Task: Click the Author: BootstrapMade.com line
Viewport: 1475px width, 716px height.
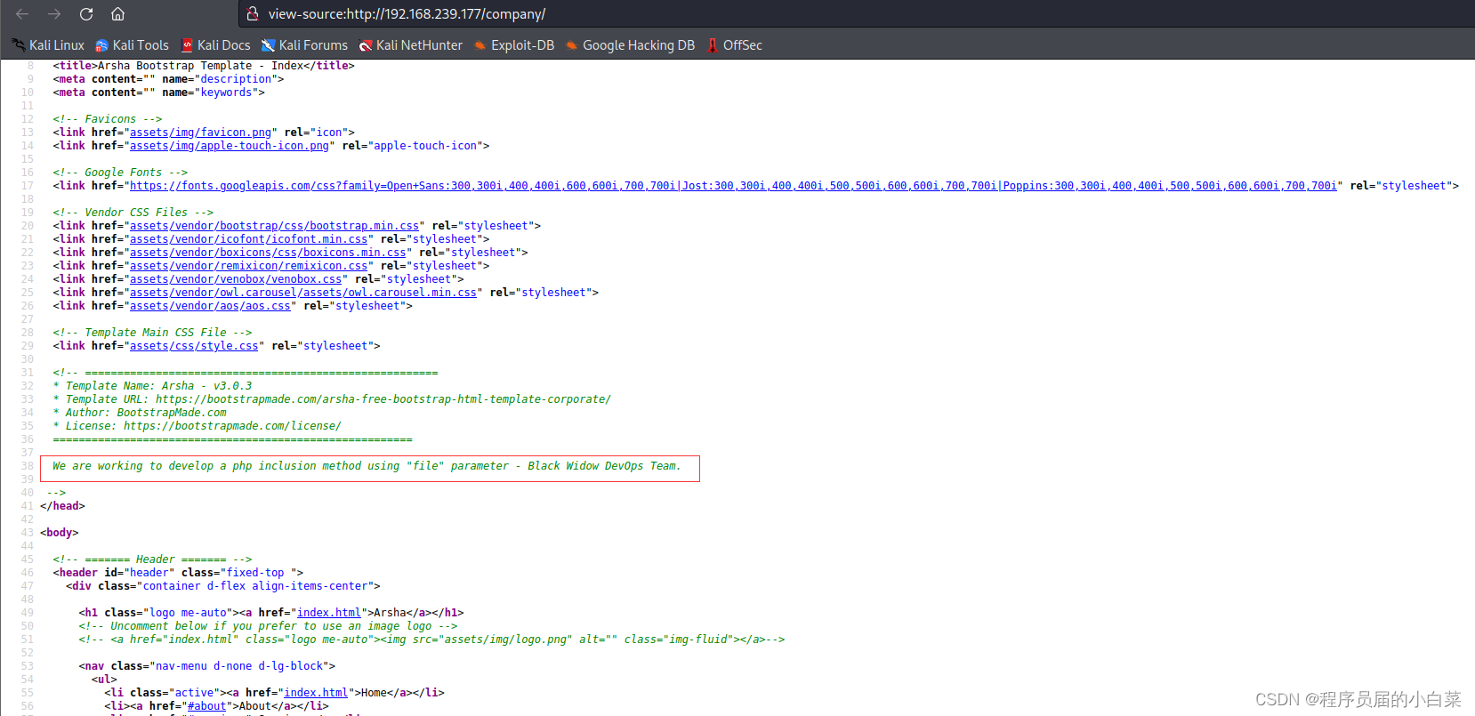Action: [x=140, y=413]
